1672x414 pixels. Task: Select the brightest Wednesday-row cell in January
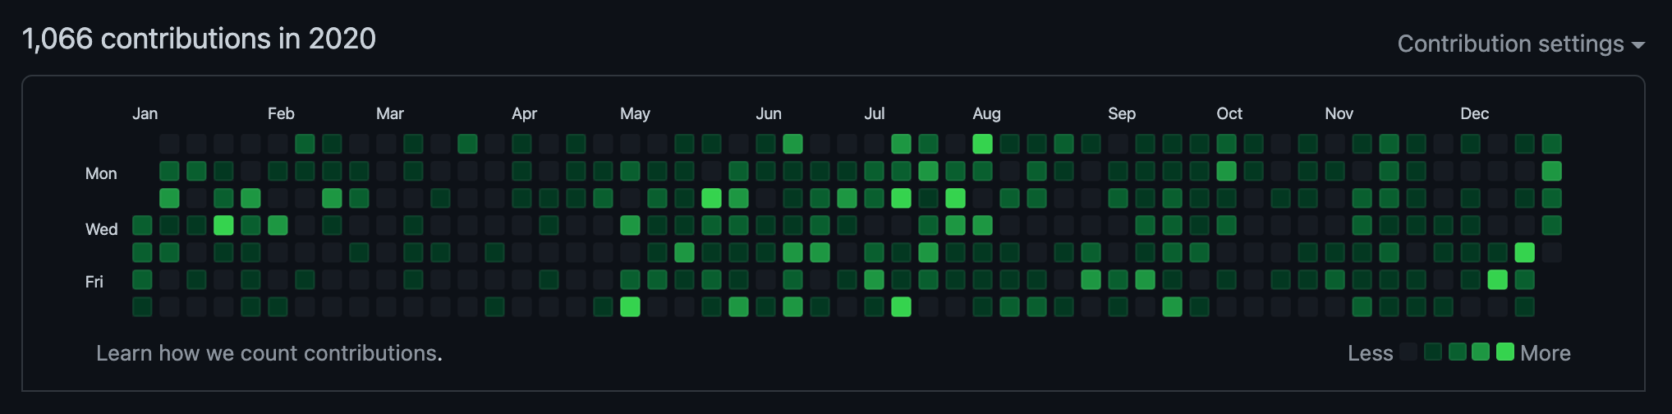223,225
